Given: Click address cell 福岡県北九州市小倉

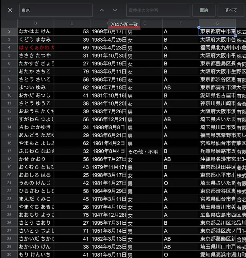Looking at the screenshot, I should coord(222,47).
